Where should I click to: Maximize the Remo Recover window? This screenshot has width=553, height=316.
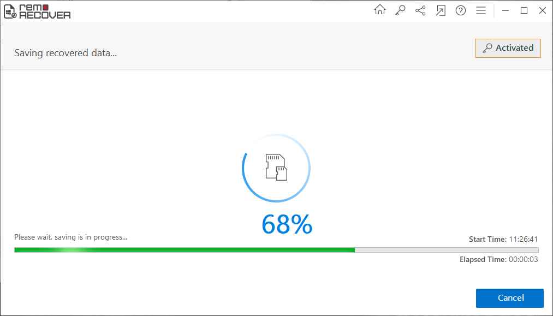[524, 10]
